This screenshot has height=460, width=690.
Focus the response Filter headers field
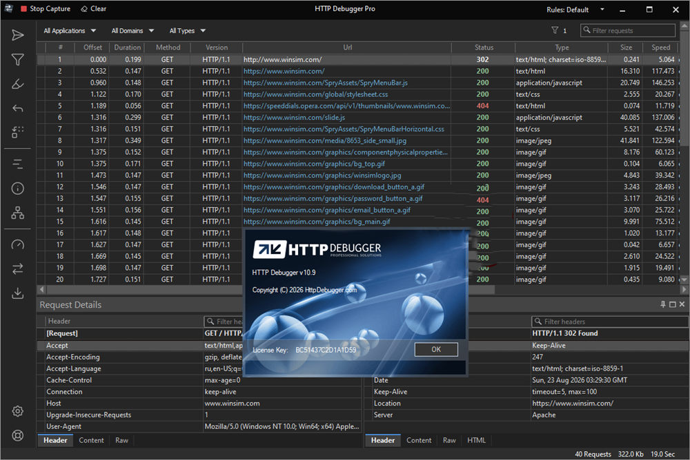pyautogui.click(x=609, y=322)
